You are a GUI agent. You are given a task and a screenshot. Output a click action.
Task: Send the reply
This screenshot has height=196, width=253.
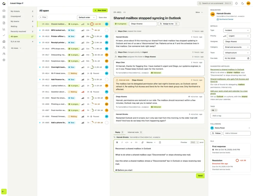point(200,176)
